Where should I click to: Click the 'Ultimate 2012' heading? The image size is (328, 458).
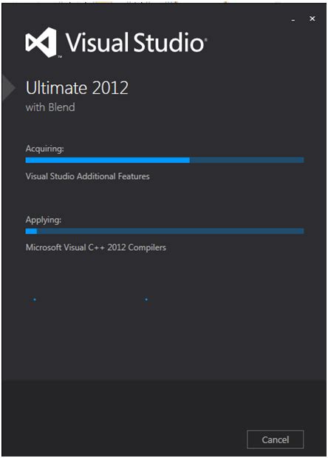[77, 87]
